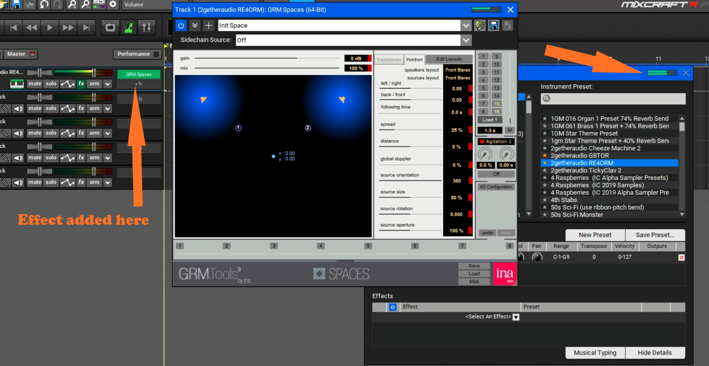Click the Agitation Off button
Screen dimensions: 709x366
[x=496, y=174]
